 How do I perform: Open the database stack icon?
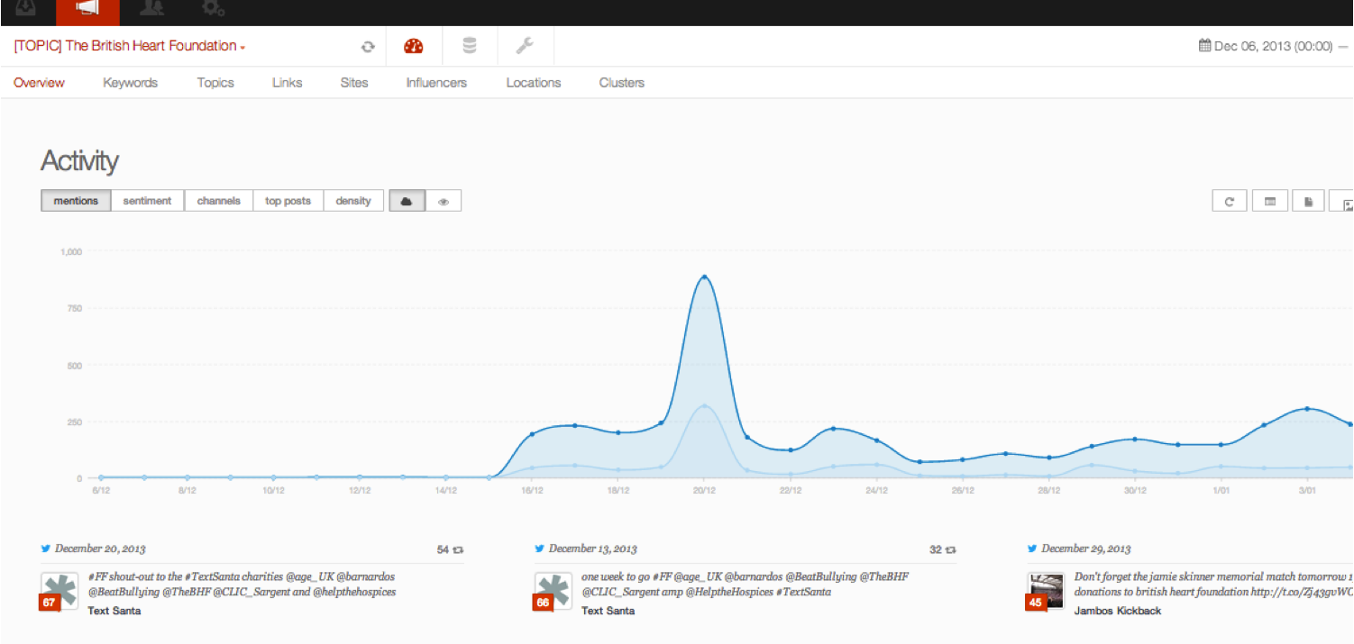click(x=469, y=46)
